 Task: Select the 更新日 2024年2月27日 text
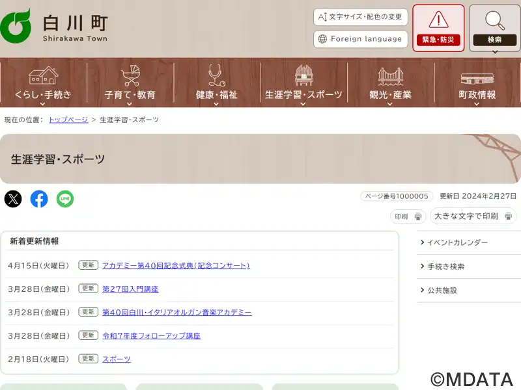tap(478, 196)
